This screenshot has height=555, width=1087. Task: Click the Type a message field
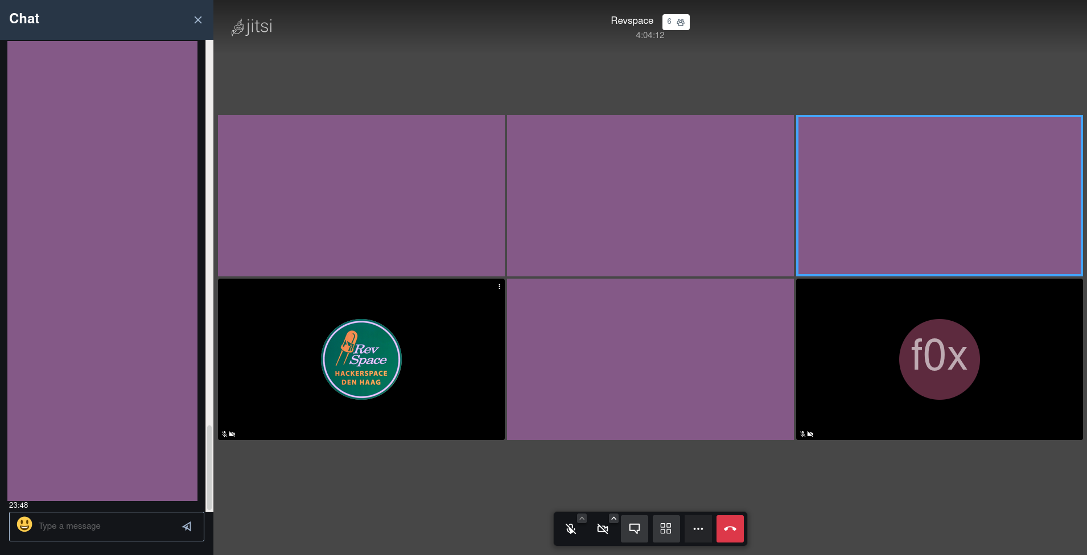point(105,526)
